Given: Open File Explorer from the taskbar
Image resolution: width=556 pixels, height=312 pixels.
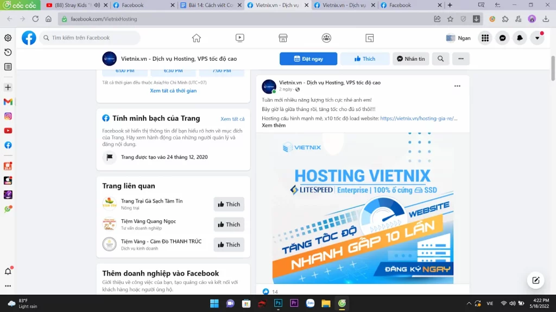Looking at the screenshot, I should click(x=326, y=303).
